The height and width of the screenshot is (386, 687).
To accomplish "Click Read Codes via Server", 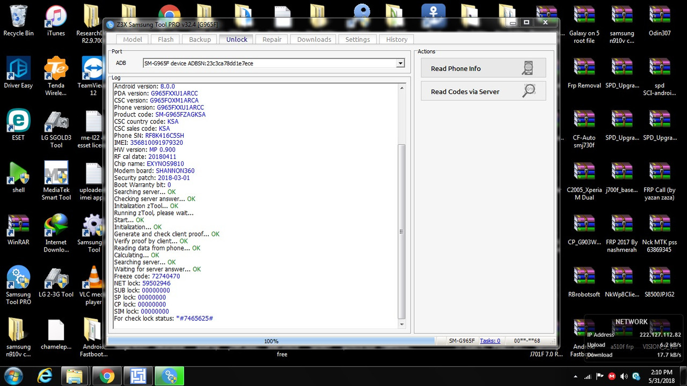I will coord(483,91).
